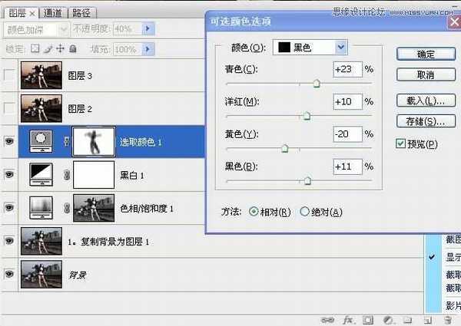Close the 图层 tab with its X
The width and height of the screenshot is (461, 326).
tap(32, 14)
